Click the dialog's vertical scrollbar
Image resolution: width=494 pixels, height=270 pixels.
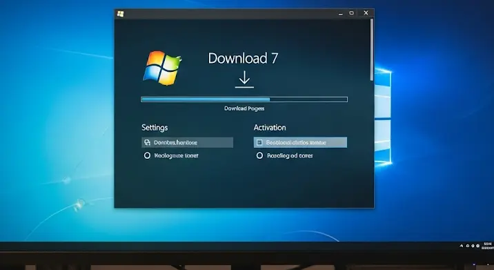pos(372,50)
